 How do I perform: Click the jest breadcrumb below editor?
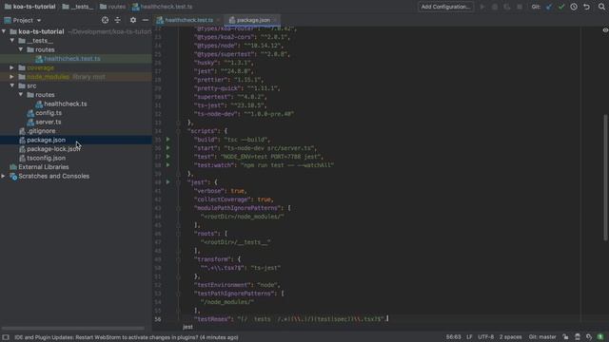pyautogui.click(x=187, y=327)
